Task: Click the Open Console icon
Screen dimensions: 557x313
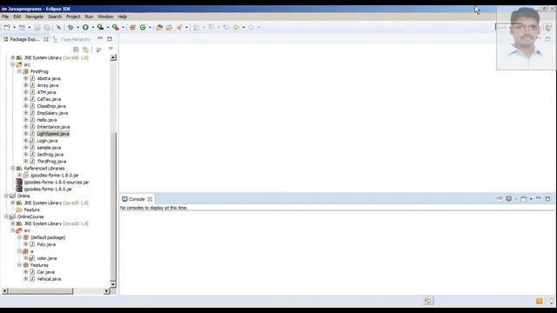Action: pos(523,199)
